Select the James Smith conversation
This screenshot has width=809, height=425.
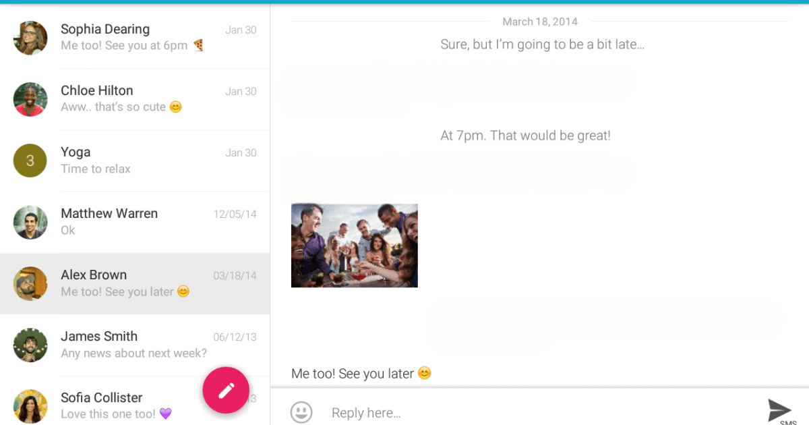coord(135,344)
